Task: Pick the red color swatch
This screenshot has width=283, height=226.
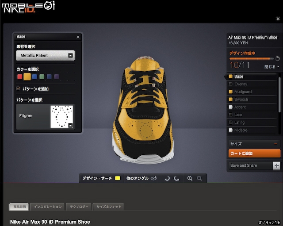Action: (19, 77)
